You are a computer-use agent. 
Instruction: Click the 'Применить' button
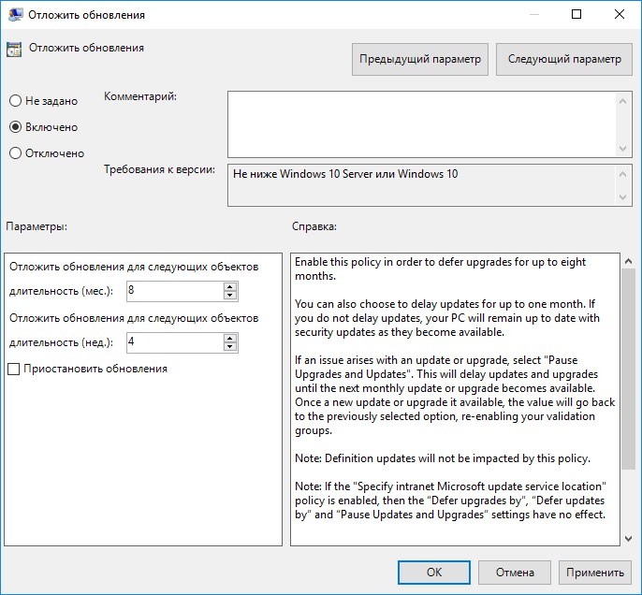pos(595,573)
